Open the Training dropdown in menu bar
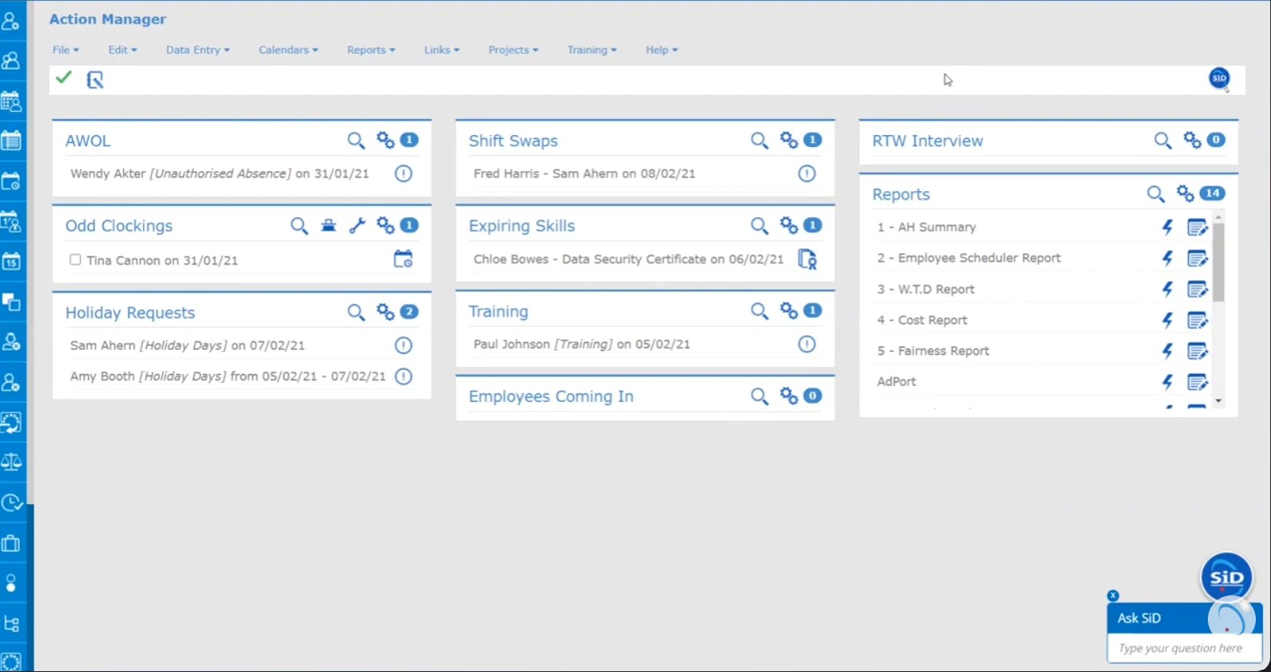Screen dimensions: 1271x672 coord(592,50)
